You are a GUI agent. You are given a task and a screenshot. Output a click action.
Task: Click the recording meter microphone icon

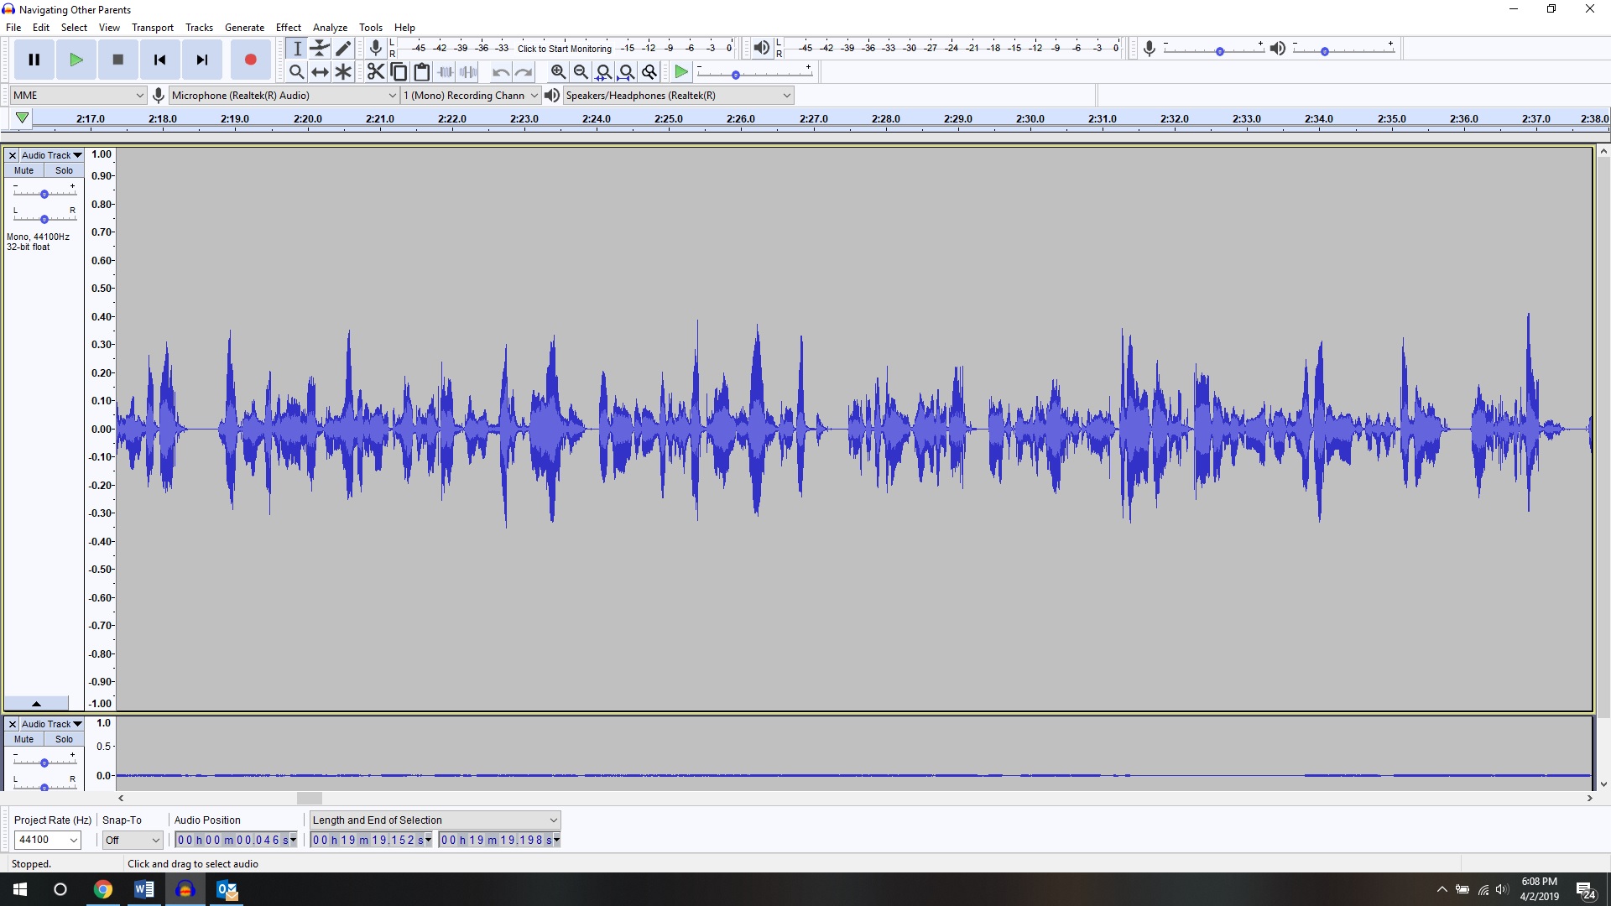376,48
